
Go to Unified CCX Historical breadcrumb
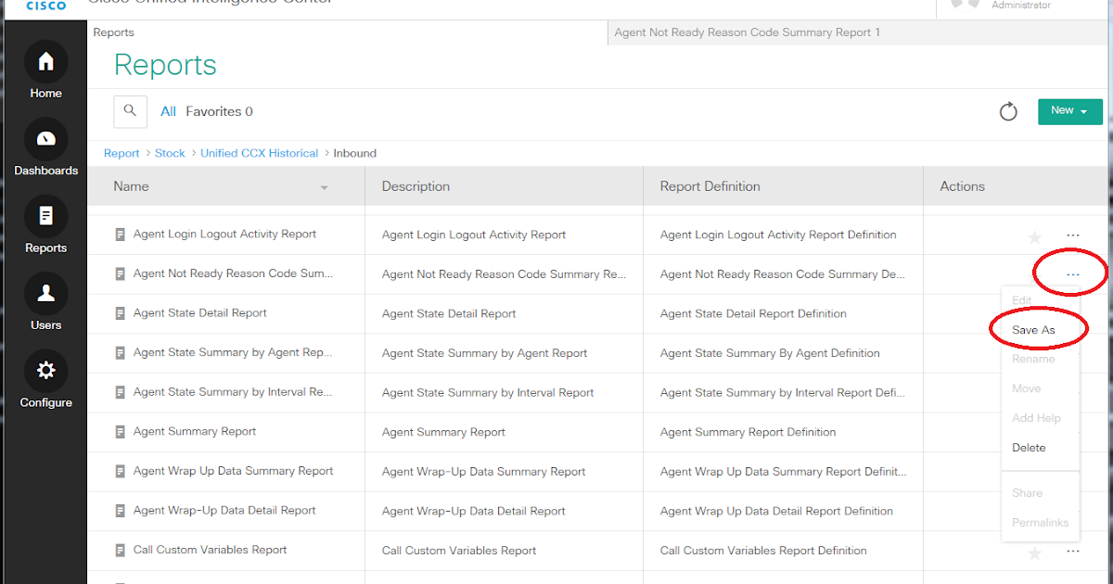click(259, 153)
